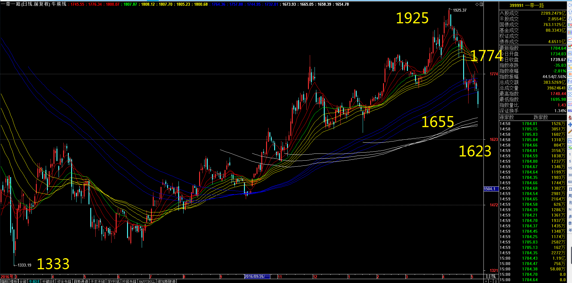Click the f(x) formula icon
572x283 pixels.
tap(570, 88)
